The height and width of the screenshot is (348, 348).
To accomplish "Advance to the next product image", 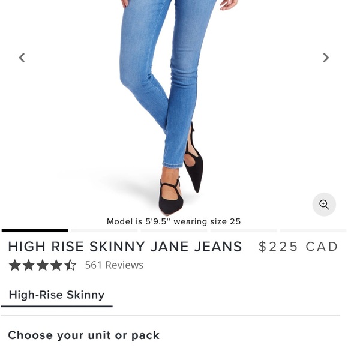I will pyautogui.click(x=326, y=58).
